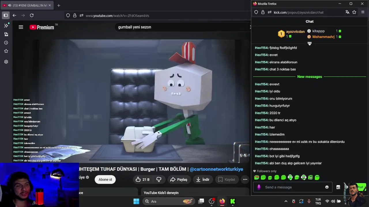This screenshot has height=207, width=369.
Task: Reload the YouTube page
Action: pos(32,15)
